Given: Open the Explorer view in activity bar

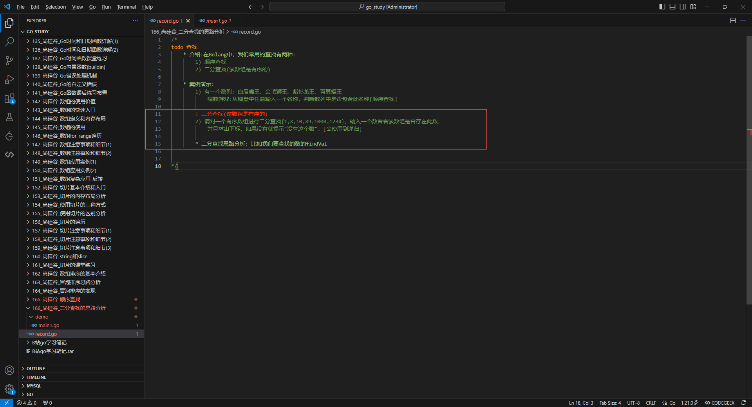Looking at the screenshot, I should 9,23.
